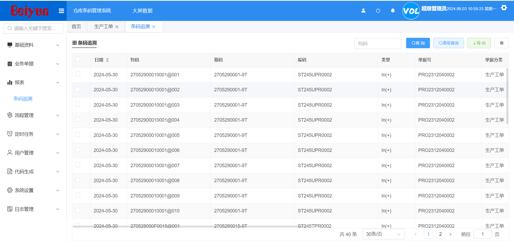Open the user profile icon in header

(363, 11)
